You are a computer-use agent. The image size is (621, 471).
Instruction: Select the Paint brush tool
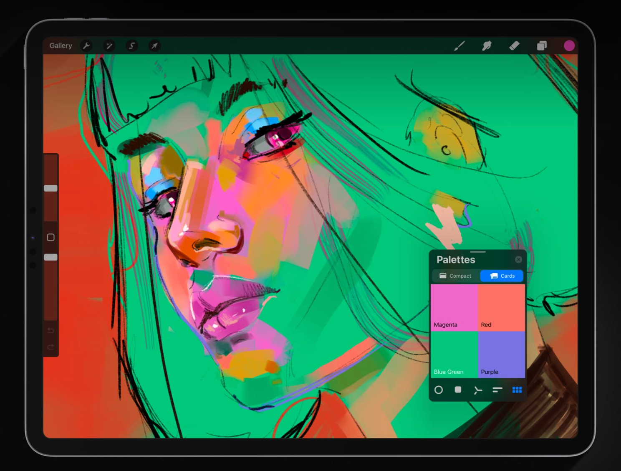tap(459, 46)
